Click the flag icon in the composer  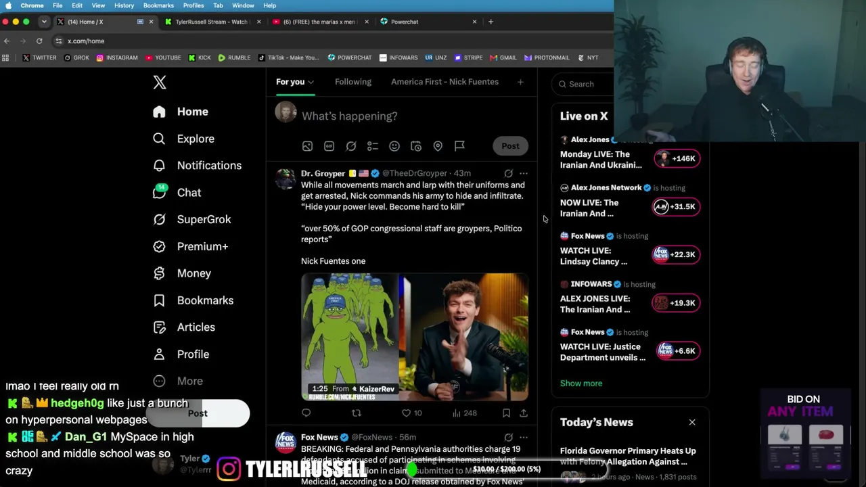(459, 146)
